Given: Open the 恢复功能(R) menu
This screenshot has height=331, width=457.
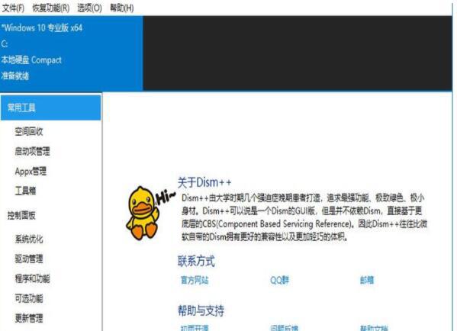Looking at the screenshot, I should click(x=50, y=8).
